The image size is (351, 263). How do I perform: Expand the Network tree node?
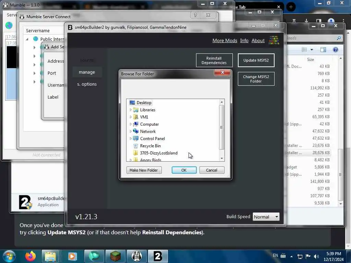[131, 131]
